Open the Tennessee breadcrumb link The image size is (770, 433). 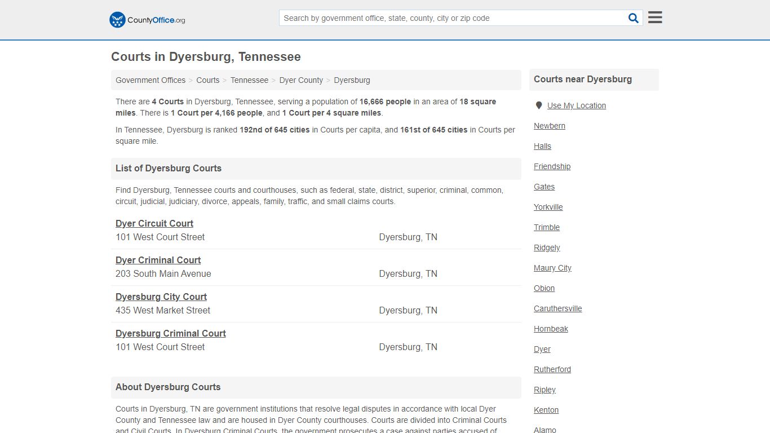tap(249, 80)
